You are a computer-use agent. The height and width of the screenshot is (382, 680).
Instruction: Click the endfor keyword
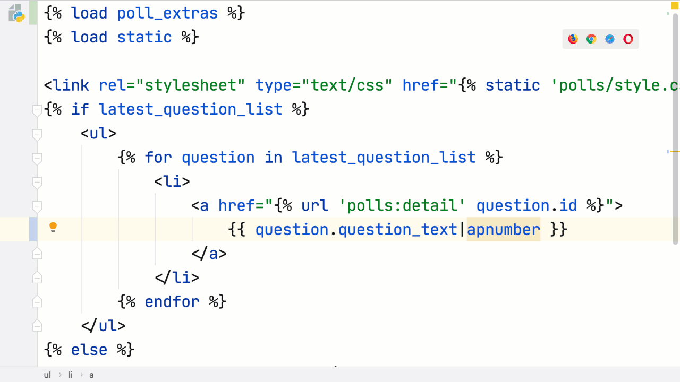coord(172,302)
